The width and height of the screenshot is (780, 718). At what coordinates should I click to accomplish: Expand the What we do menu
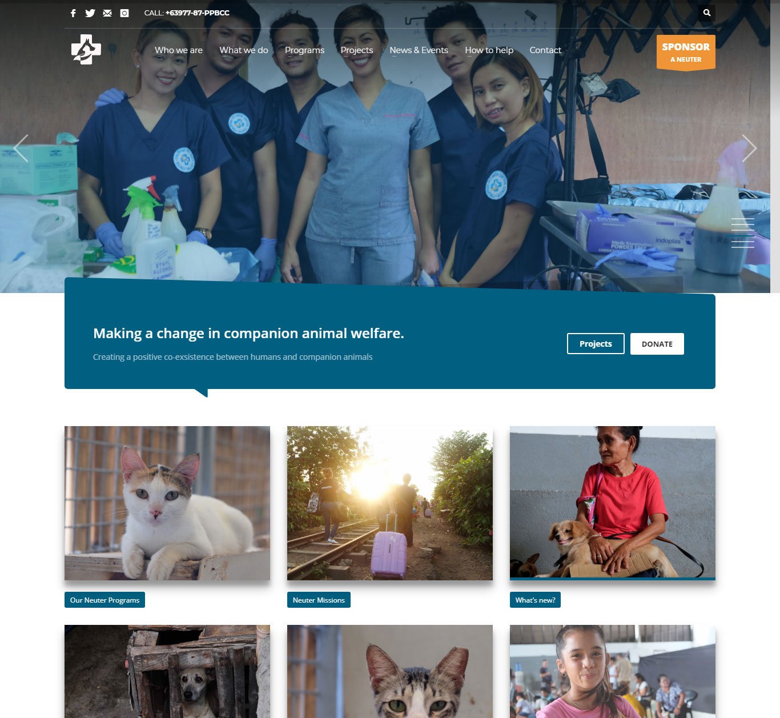[244, 50]
